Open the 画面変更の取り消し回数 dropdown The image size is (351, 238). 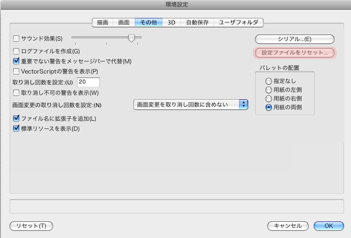(x=190, y=105)
